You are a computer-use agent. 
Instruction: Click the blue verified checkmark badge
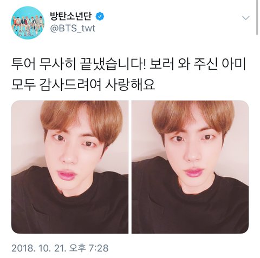coord(100,17)
